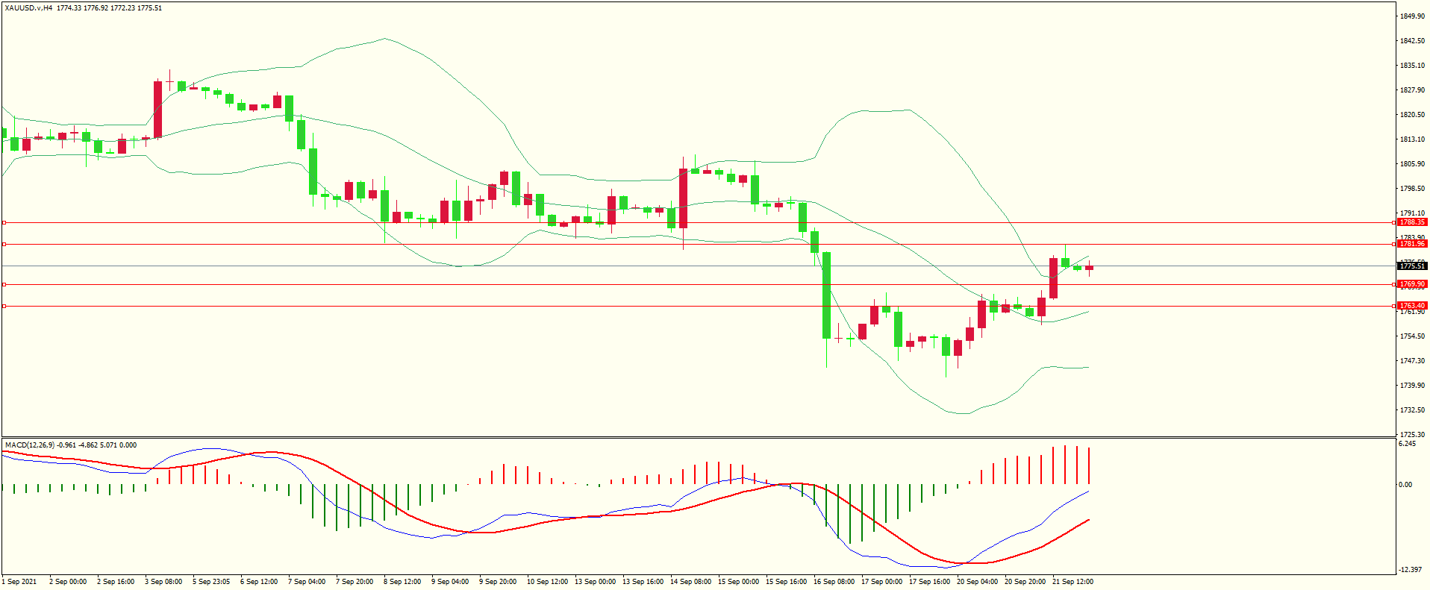This screenshot has width=1430, height=590.
Task: Select the 1781.96 horizontal line price tag
Action: click(1412, 244)
